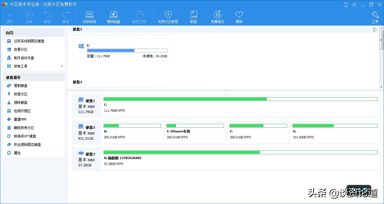This screenshot has height=204, width=384.
Task: Click 转换成GPT硬盘 option
Action: [25, 136]
